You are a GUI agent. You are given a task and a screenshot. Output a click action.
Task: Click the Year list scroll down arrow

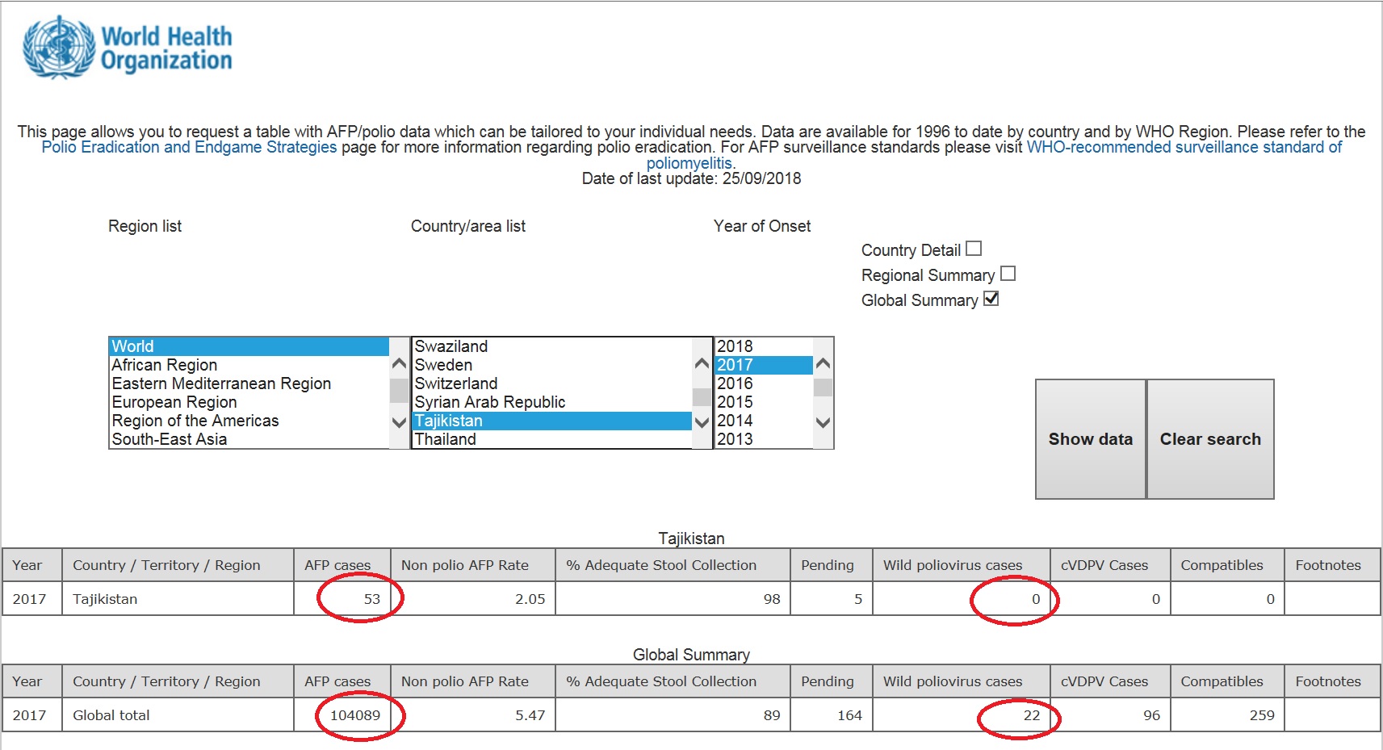824,421
